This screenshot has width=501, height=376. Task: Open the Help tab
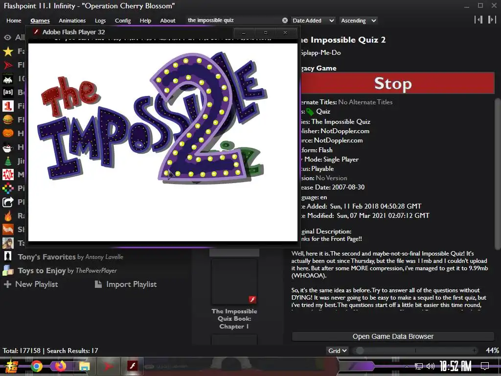point(145,21)
